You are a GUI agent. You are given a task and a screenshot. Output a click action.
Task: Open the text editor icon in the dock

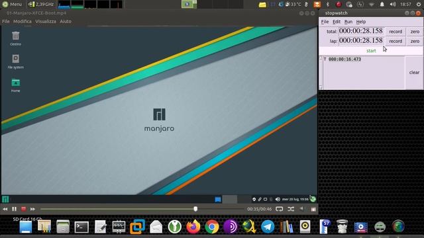100,227
